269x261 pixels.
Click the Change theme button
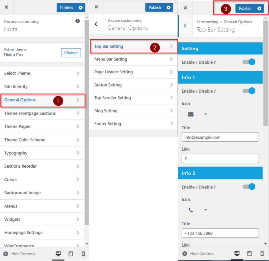point(71,53)
